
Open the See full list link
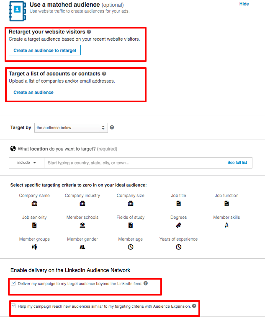pos(237,163)
